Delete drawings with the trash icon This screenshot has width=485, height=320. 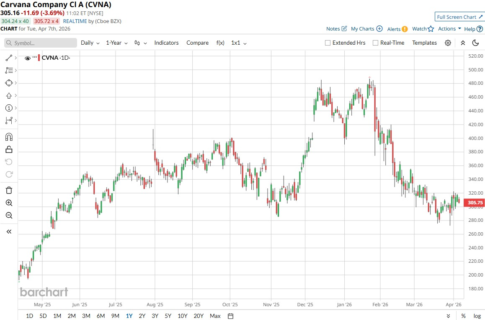click(9, 190)
